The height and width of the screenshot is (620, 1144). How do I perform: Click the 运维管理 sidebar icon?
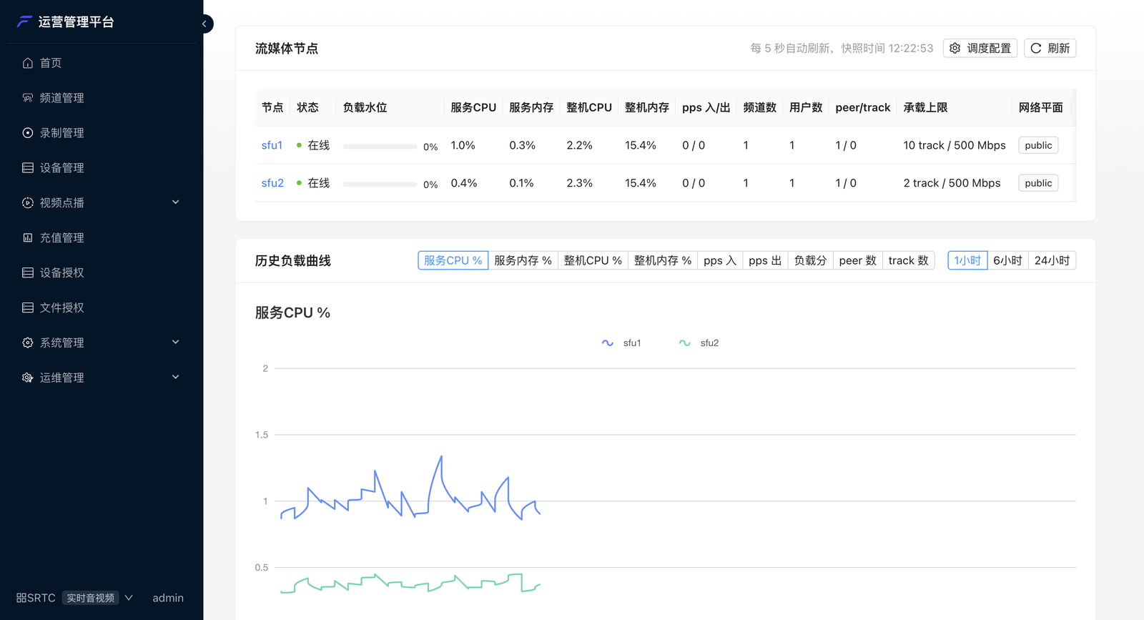point(28,378)
